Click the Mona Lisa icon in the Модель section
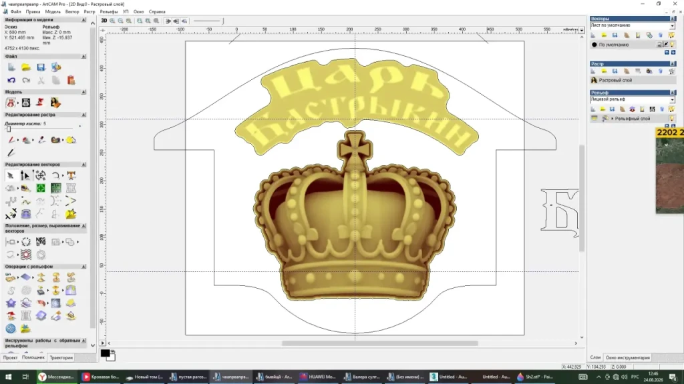Image resolution: width=684 pixels, height=384 pixels. coord(55,103)
